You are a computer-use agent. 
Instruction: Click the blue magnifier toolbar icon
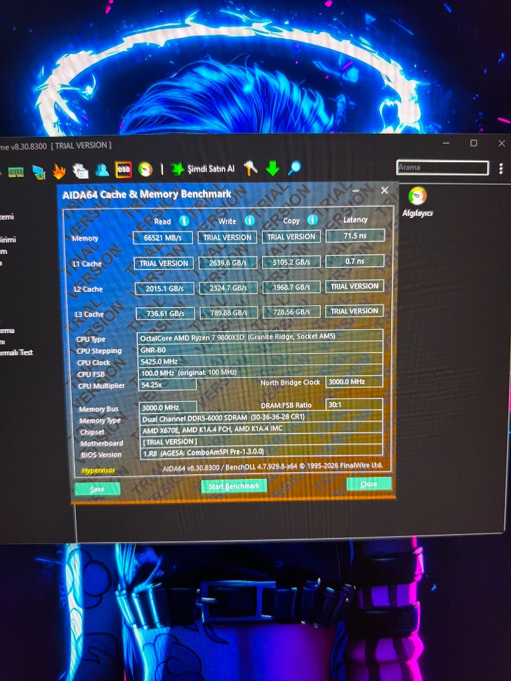294,168
